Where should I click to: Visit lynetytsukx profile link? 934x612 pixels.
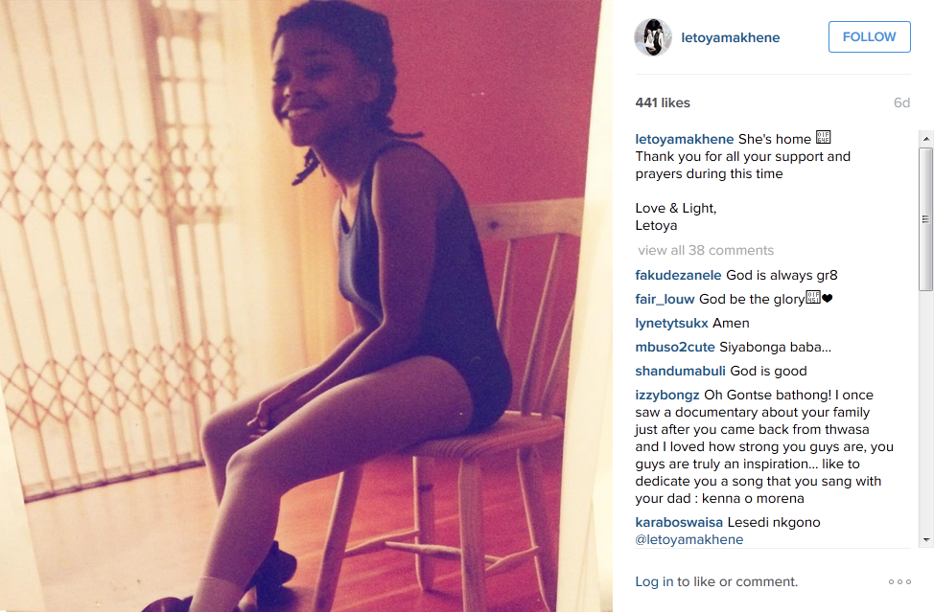click(x=671, y=324)
